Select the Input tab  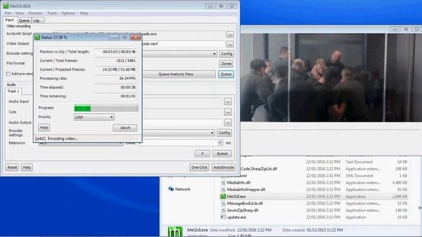[9, 20]
